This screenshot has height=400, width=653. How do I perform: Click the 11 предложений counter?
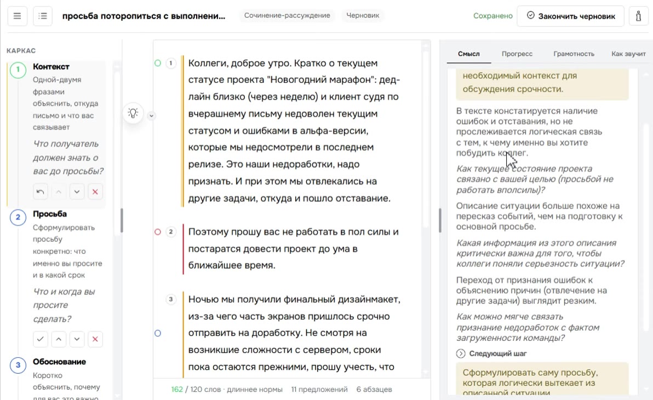pyautogui.click(x=319, y=390)
